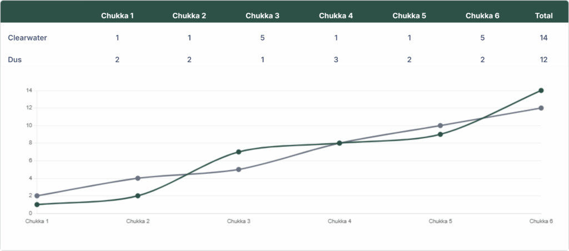The height and width of the screenshot is (251, 569).
Task: Click the Chukka 3 column header
Action: pyautogui.click(x=262, y=16)
